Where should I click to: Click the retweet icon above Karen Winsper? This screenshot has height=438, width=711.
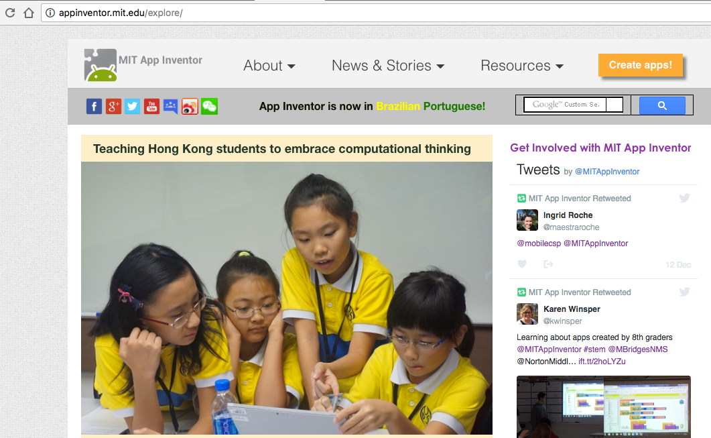[x=521, y=292]
